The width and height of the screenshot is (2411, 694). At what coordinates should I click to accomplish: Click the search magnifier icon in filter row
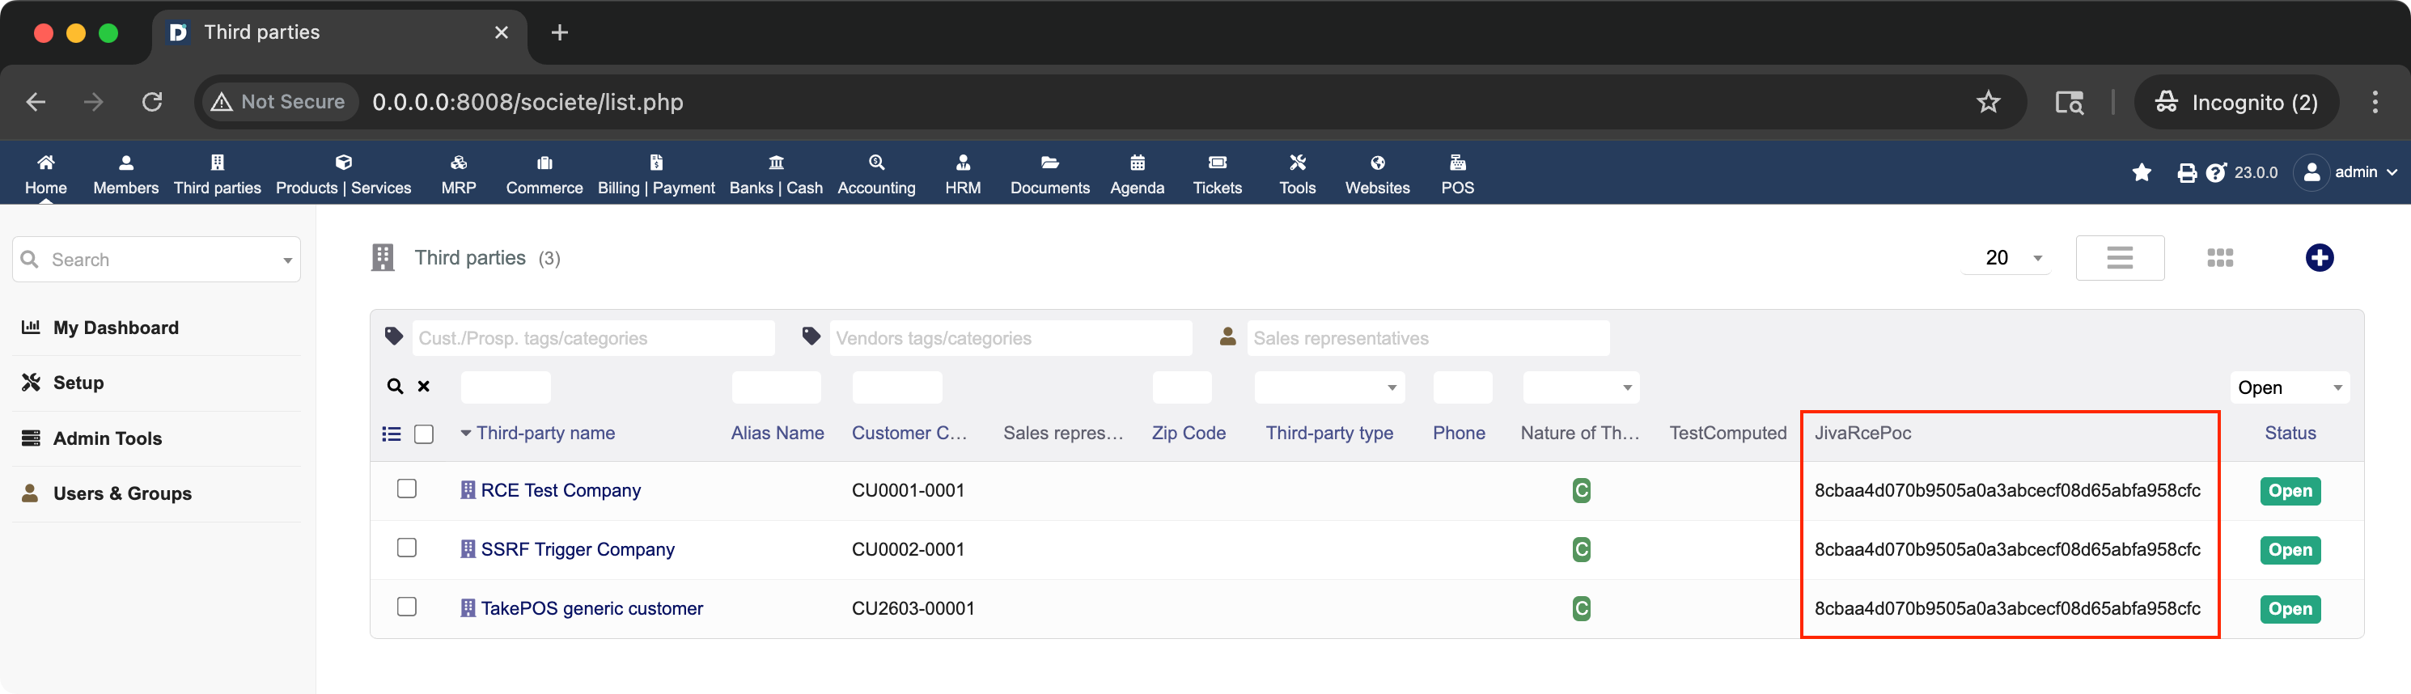tap(395, 387)
